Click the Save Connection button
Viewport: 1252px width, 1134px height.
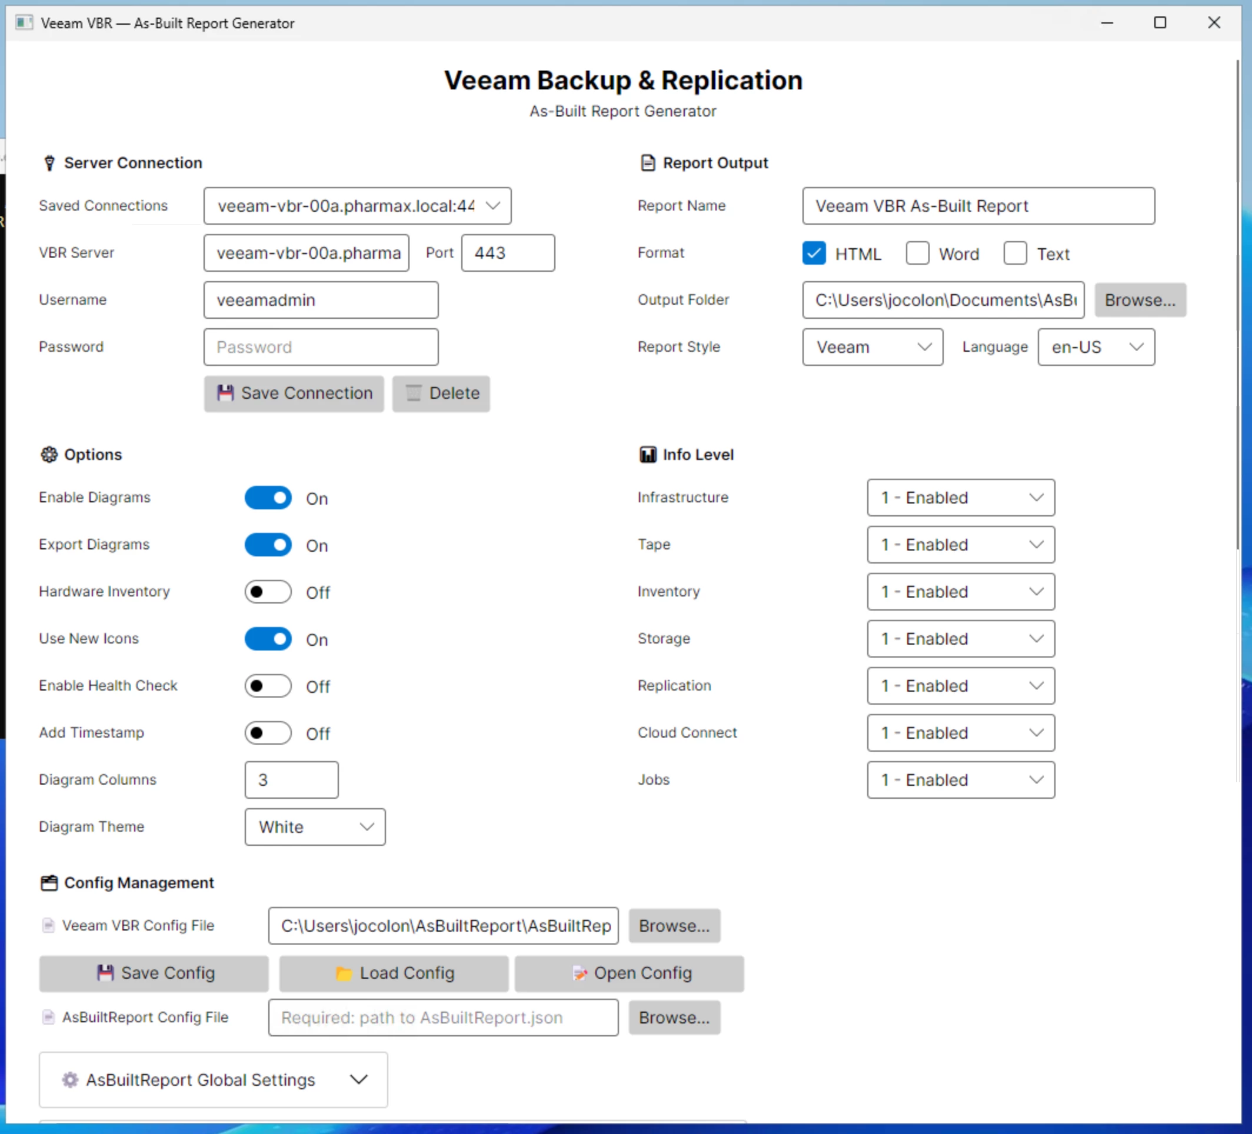coord(294,393)
